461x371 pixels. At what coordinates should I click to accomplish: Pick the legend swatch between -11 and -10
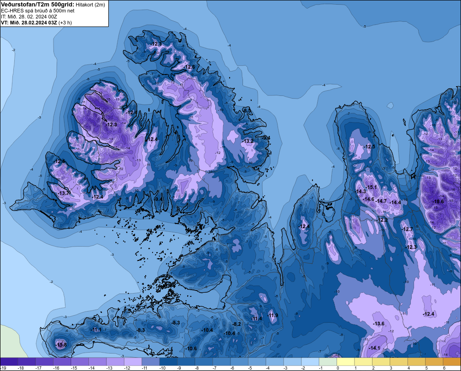pyautogui.click(x=151, y=361)
